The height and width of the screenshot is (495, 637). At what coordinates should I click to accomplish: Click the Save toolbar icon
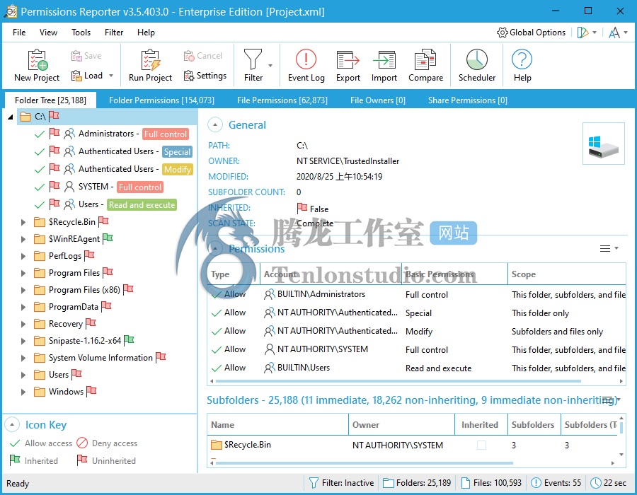click(x=76, y=56)
